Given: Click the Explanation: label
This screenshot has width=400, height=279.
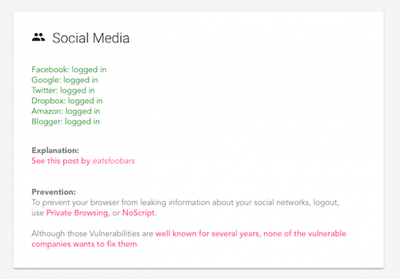Looking at the screenshot, I should 55,150.
